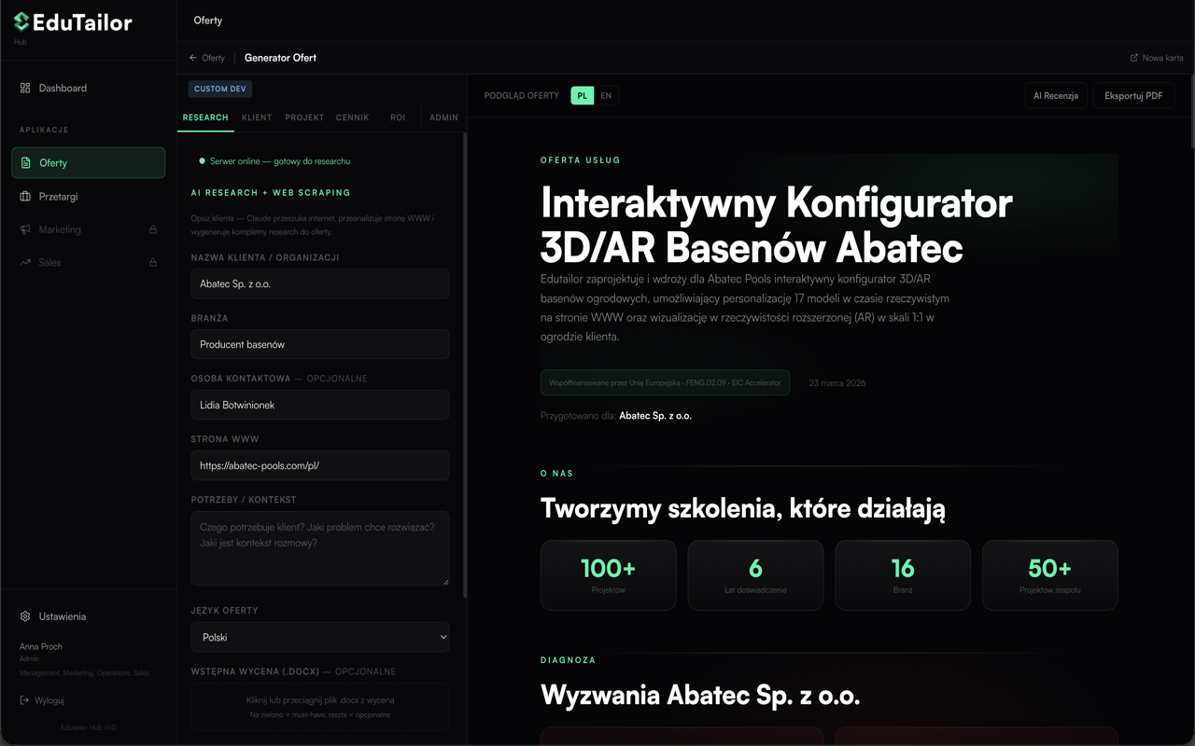Switch offer preview to EN
1195x746 pixels.
(x=606, y=96)
